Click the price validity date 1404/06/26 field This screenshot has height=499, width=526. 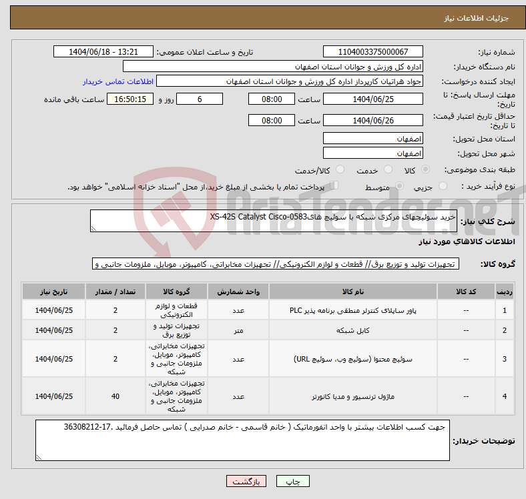tap(372, 120)
